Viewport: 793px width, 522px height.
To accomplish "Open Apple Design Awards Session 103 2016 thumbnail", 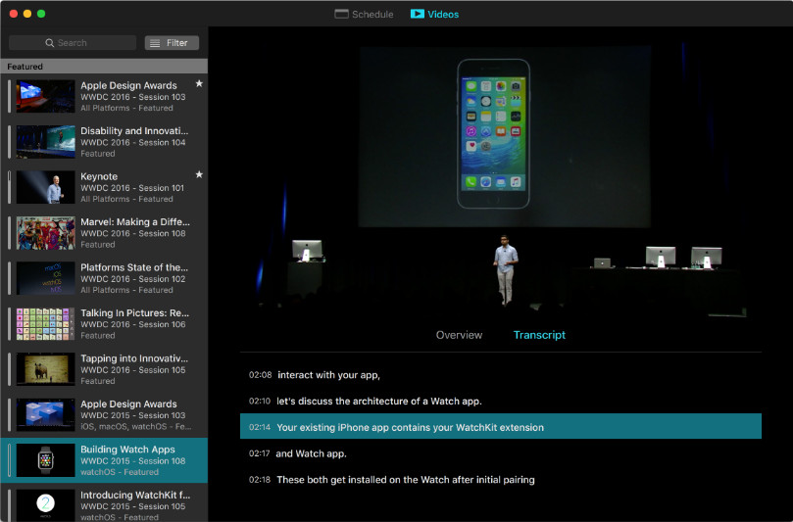I will (45, 96).
